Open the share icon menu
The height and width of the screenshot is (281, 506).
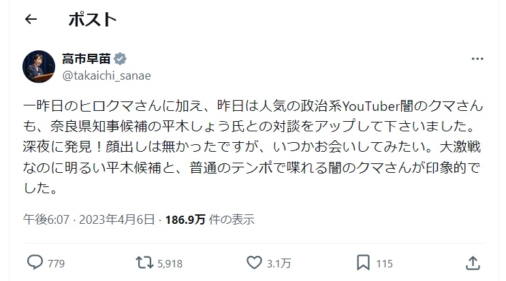coord(473,262)
